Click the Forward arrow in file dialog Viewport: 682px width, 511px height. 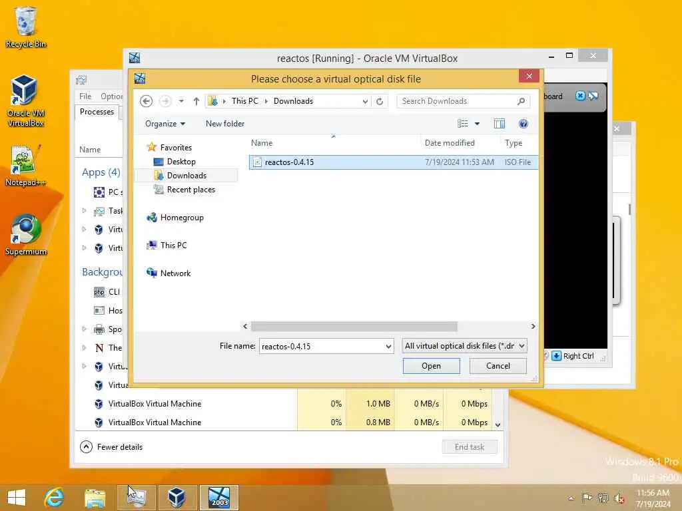point(165,101)
